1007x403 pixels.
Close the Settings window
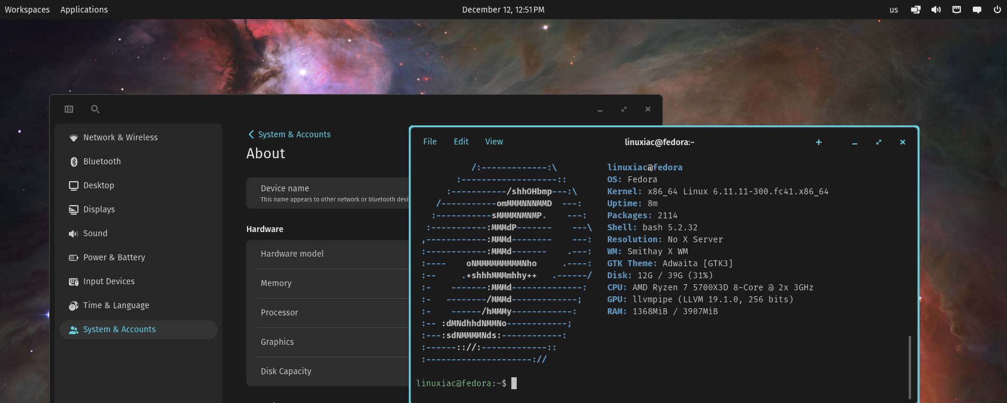click(647, 109)
